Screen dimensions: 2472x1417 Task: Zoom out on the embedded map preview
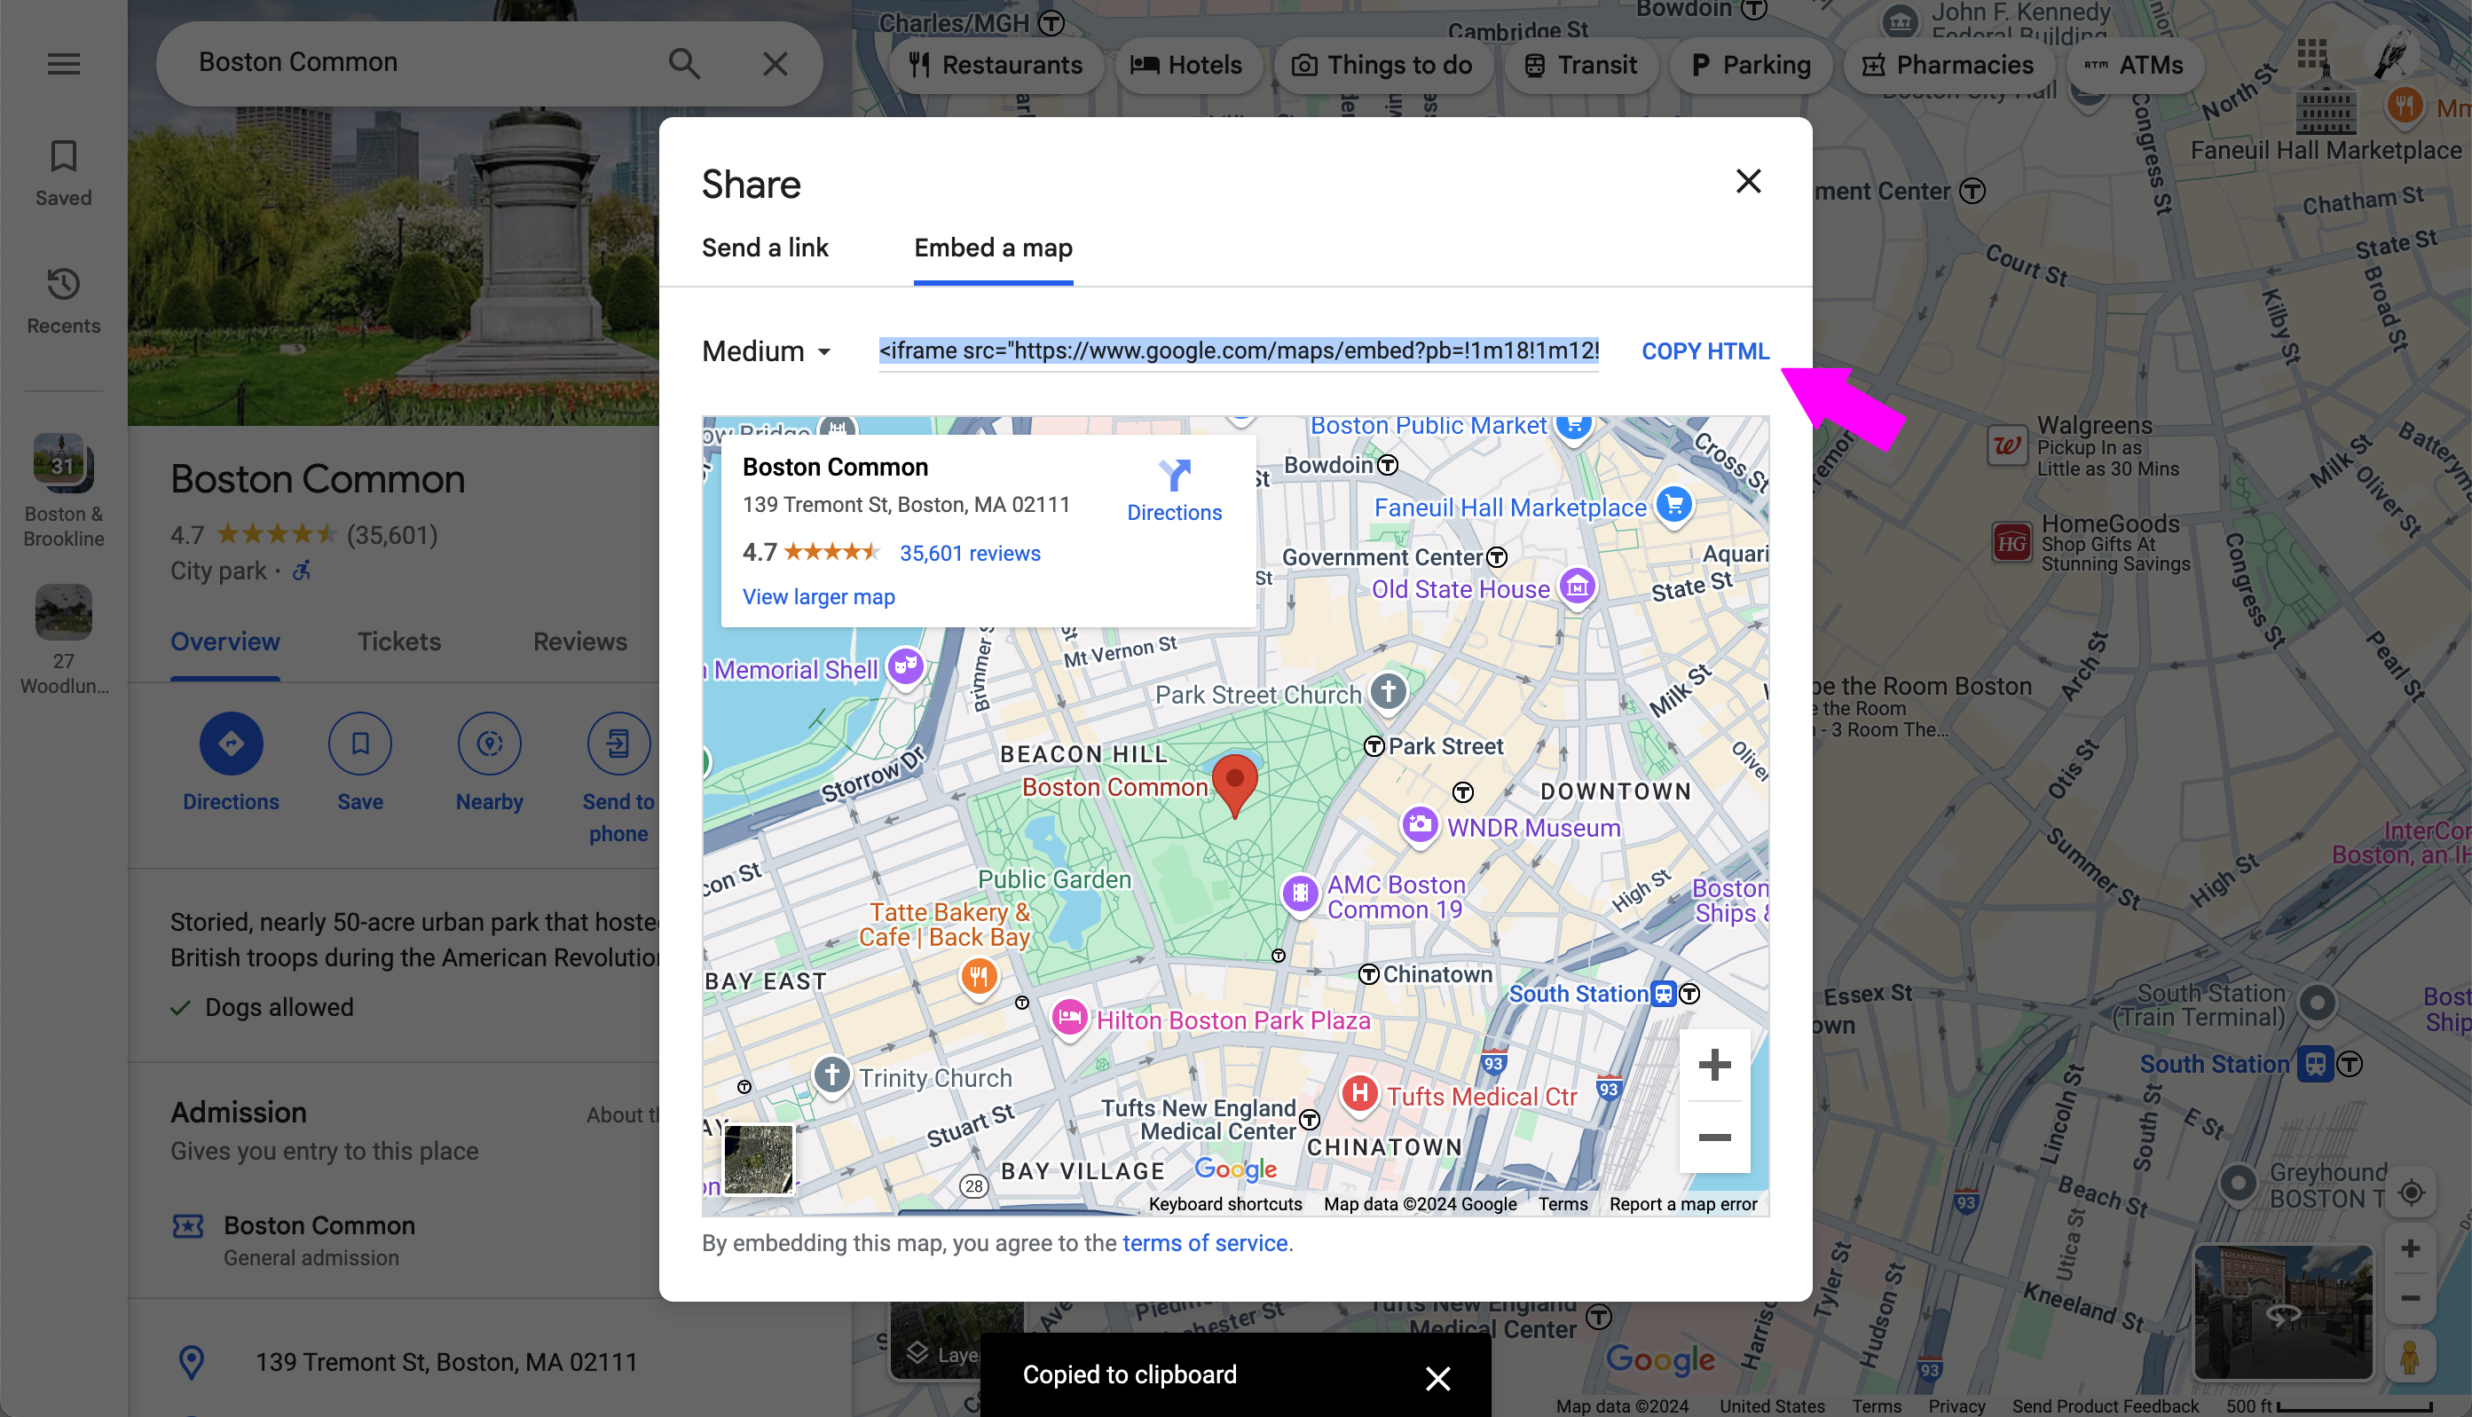click(x=1714, y=1138)
